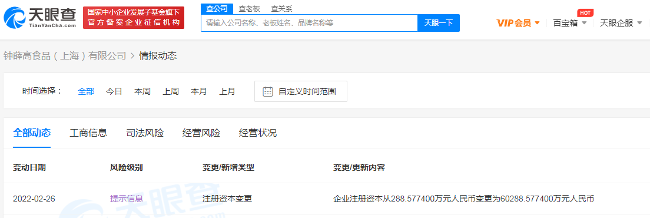This screenshot has height=218, width=650.
Task: Click the 时间选择 label
Action: pyautogui.click(x=42, y=91)
